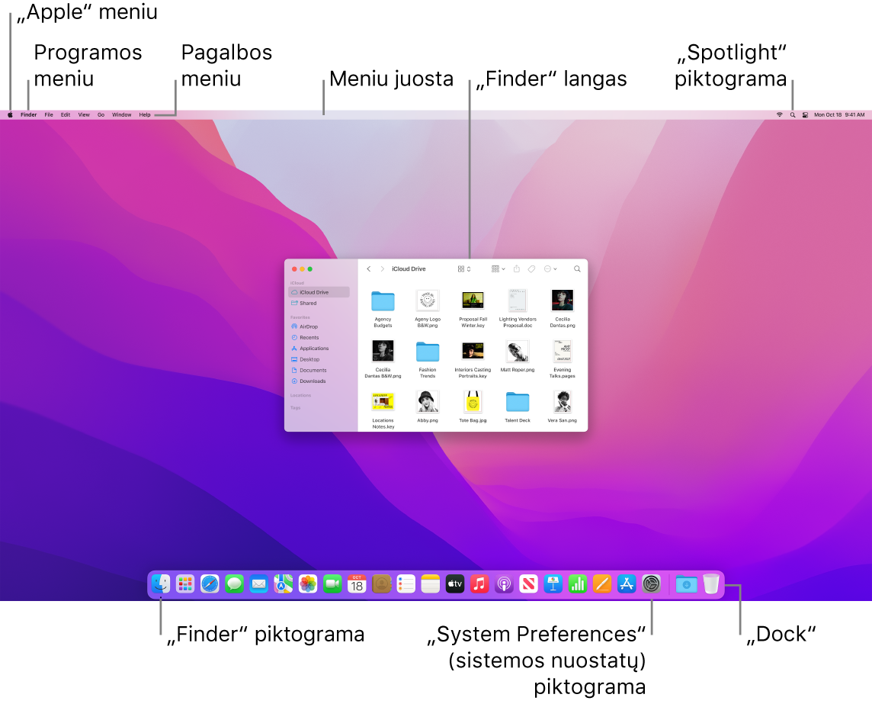Open the Apple menu
This screenshot has height=704, width=872.
coord(10,114)
